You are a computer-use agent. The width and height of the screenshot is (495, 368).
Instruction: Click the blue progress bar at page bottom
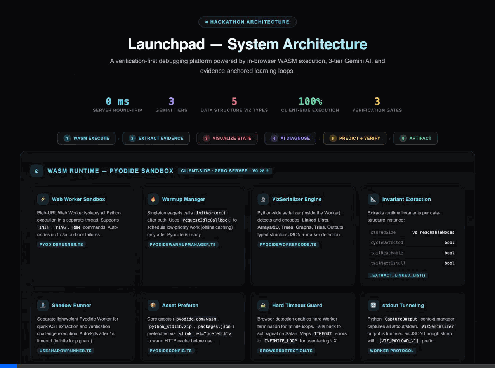tap(9, 366)
